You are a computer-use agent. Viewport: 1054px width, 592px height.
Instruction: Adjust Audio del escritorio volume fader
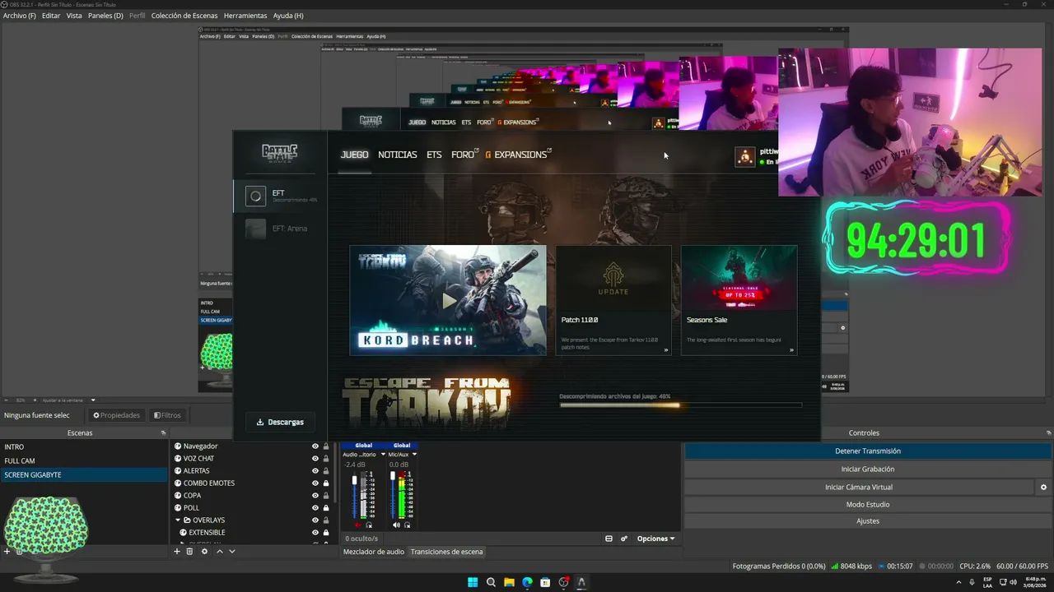coord(355,480)
